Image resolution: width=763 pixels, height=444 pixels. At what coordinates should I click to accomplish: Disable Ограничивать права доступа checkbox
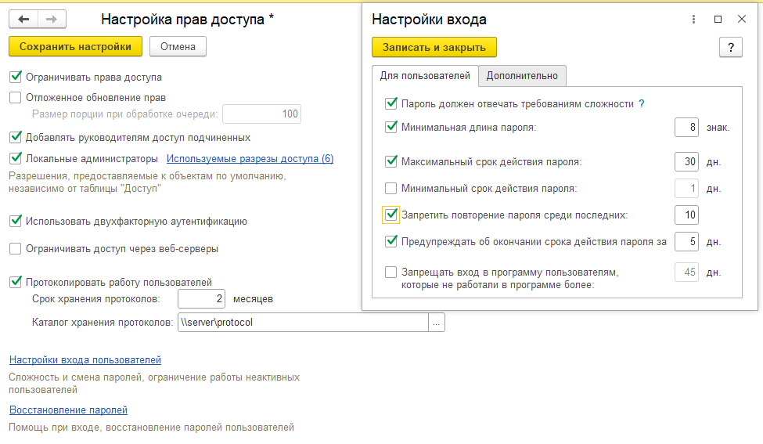point(15,78)
